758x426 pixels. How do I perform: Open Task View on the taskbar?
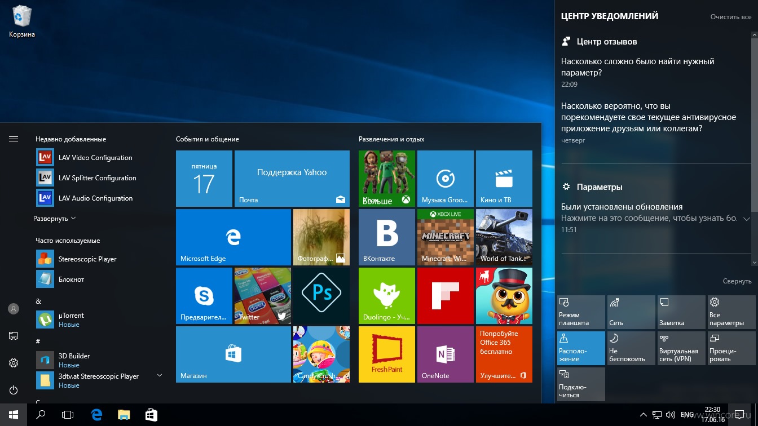tap(68, 415)
